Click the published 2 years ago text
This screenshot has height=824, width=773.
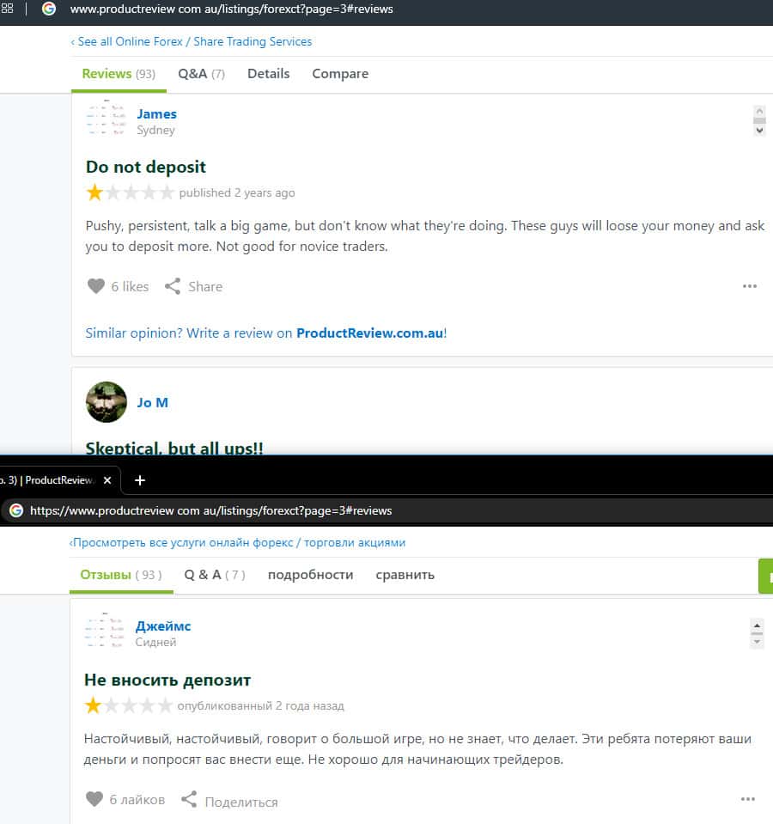(237, 192)
